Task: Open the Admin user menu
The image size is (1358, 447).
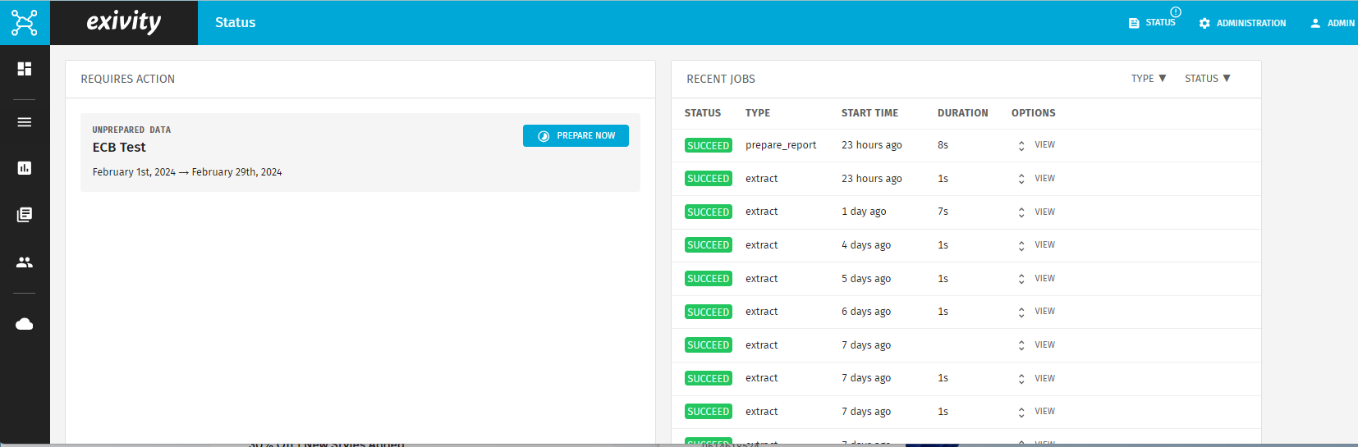Action: pyautogui.click(x=1332, y=23)
